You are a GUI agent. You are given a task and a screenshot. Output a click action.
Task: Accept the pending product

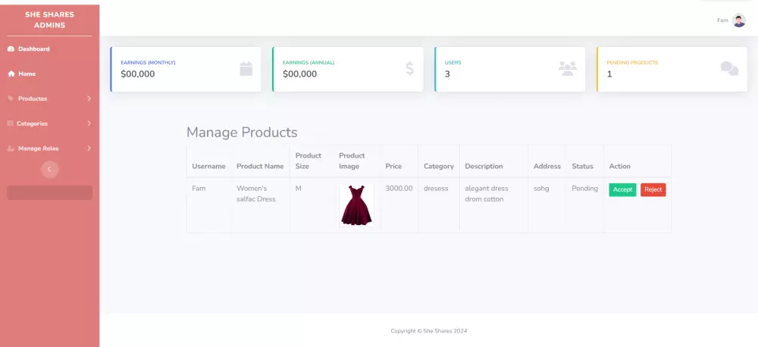point(622,189)
